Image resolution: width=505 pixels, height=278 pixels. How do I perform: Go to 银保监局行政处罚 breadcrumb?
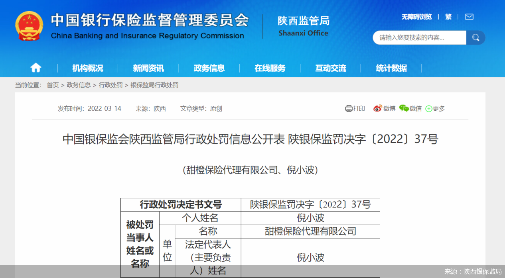click(154, 85)
